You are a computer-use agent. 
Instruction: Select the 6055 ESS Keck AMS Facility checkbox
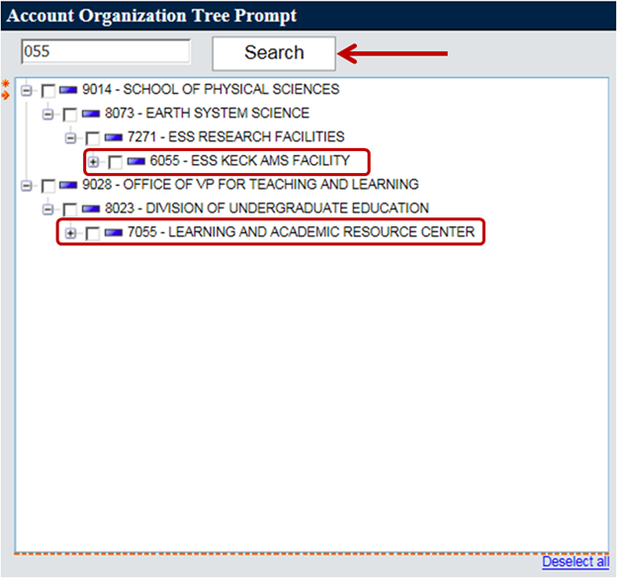coord(116,162)
